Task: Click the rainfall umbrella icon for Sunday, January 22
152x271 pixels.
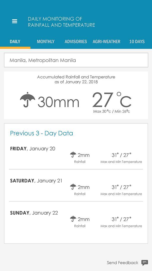Action: click(x=73, y=219)
